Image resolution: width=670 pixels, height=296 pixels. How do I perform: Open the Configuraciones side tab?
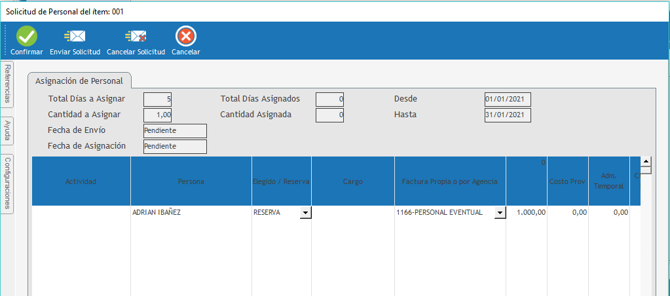click(7, 183)
